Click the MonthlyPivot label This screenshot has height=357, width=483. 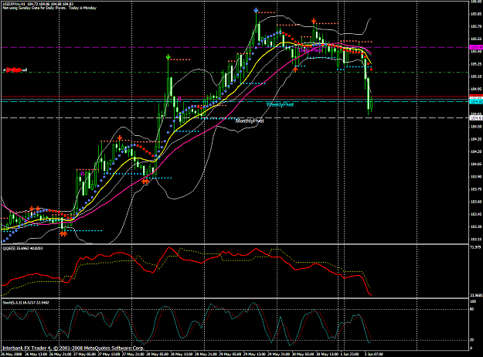point(250,121)
